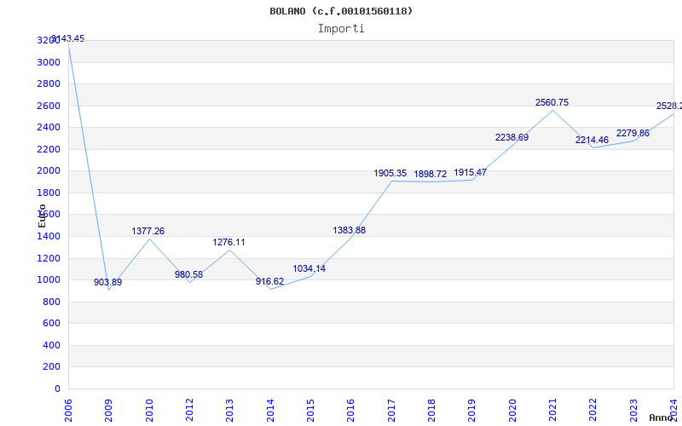Select the 1915.47 data label

click(471, 173)
